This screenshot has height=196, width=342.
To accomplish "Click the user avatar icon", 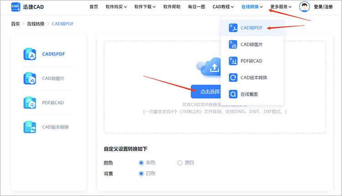I will pos(304,7).
